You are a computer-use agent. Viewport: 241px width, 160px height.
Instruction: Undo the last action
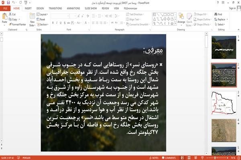(x=14, y=3)
